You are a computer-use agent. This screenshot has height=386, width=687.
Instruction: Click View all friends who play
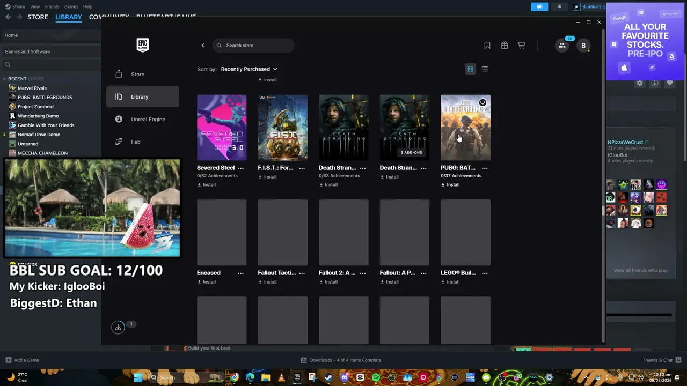pyautogui.click(x=640, y=271)
